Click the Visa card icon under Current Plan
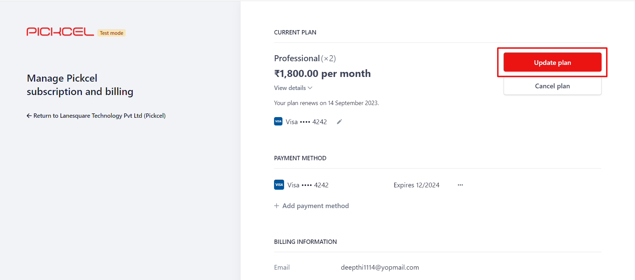 278,121
